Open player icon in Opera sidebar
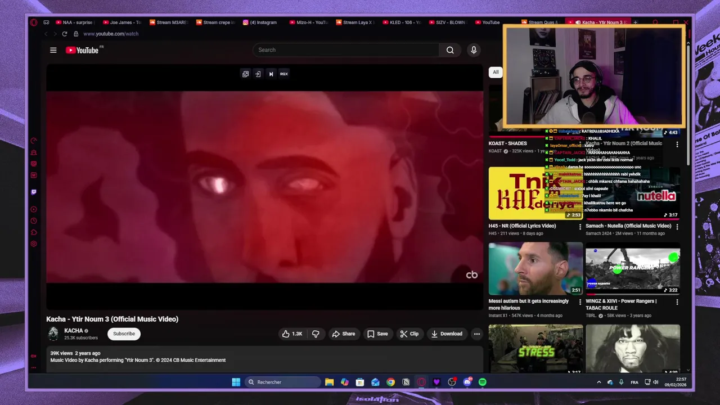Viewport: 720px width, 405px height. click(x=34, y=209)
